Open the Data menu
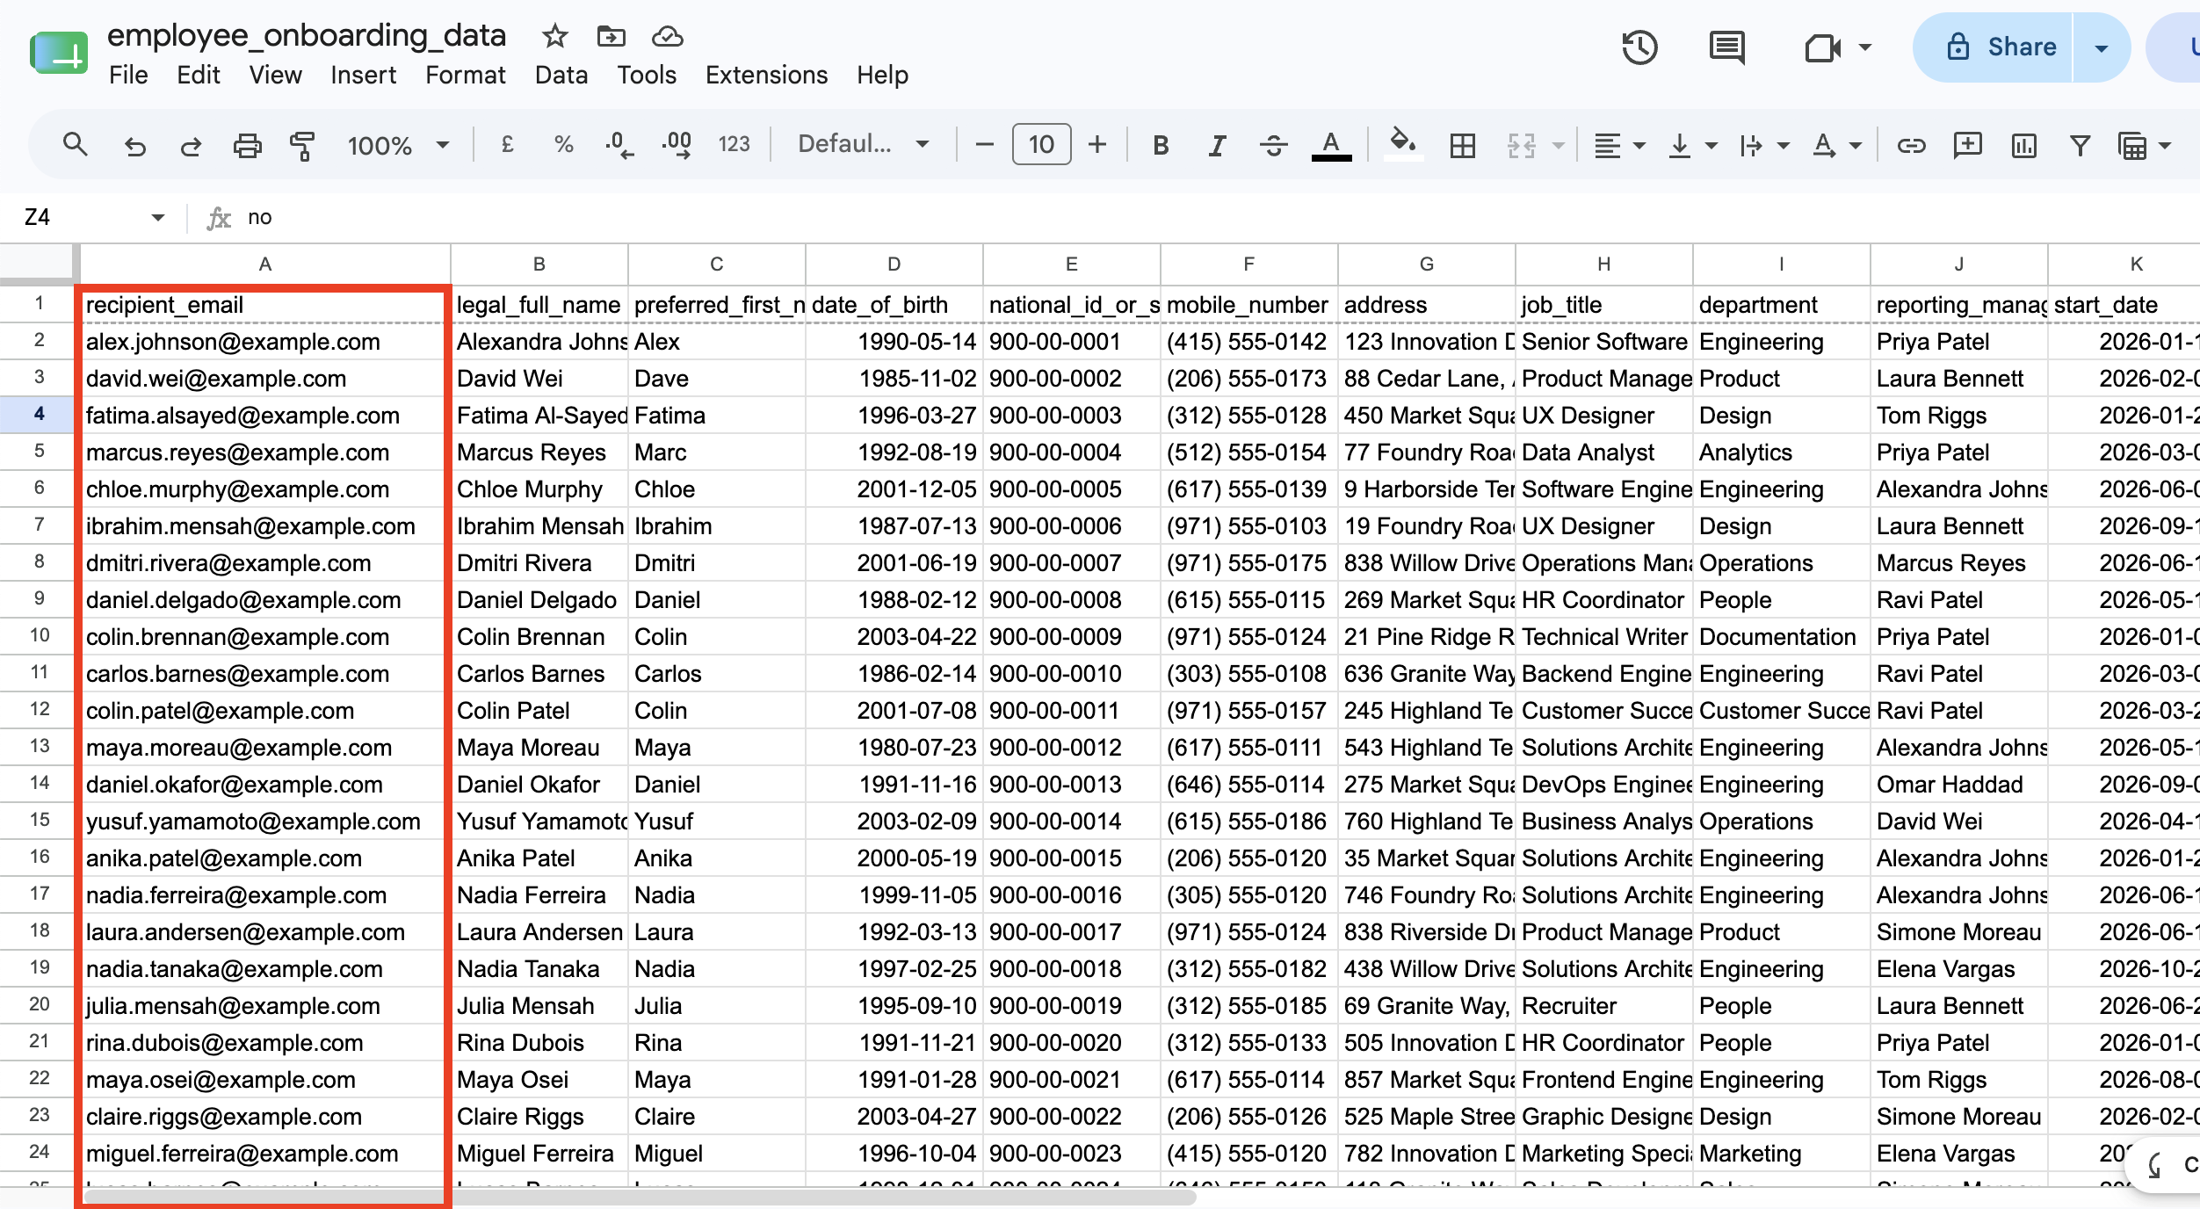2200x1209 pixels. [561, 76]
